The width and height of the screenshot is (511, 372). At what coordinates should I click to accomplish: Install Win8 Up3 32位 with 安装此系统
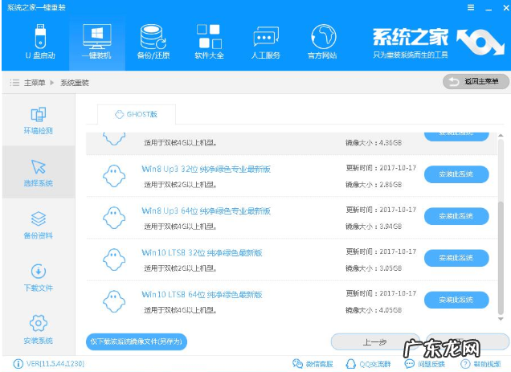tap(456, 174)
